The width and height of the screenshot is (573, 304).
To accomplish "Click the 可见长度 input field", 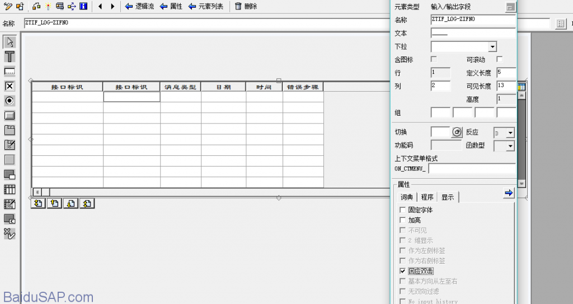I will (506, 85).
